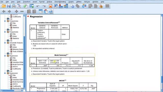Open Print Preview from the toolbar

tap(19, 6)
